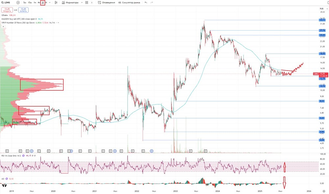Viewport: 329px width, 194px height.
Task: Click the 4,29 price line label
Action: click(x=322, y=140)
